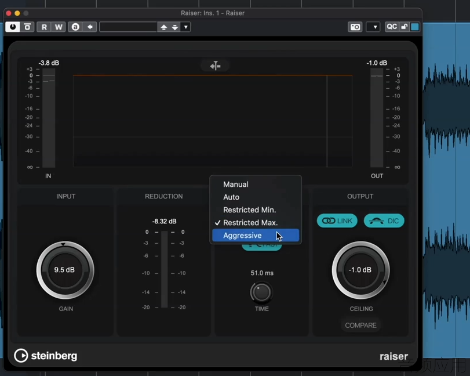Click the CEILING label under the knob
Image resolution: width=470 pixels, height=376 pixels.
[361, 309]
